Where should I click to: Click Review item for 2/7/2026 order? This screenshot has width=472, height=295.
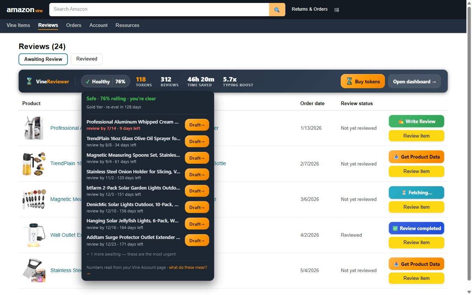point(416,171)
